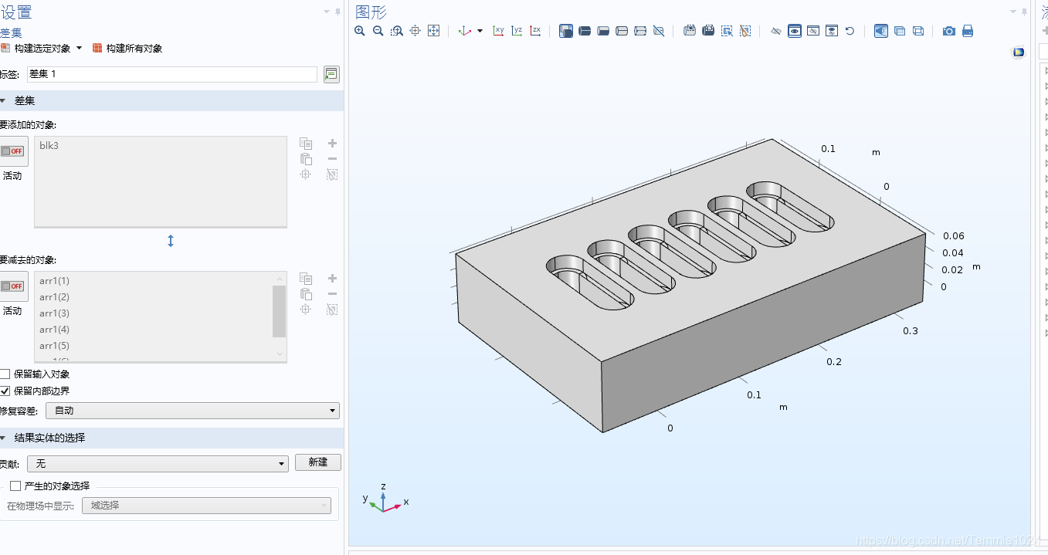Screen dimensions: 1048x555
Task: Open the view orientation dropdown arrow
Action: [x=480, y=31]
